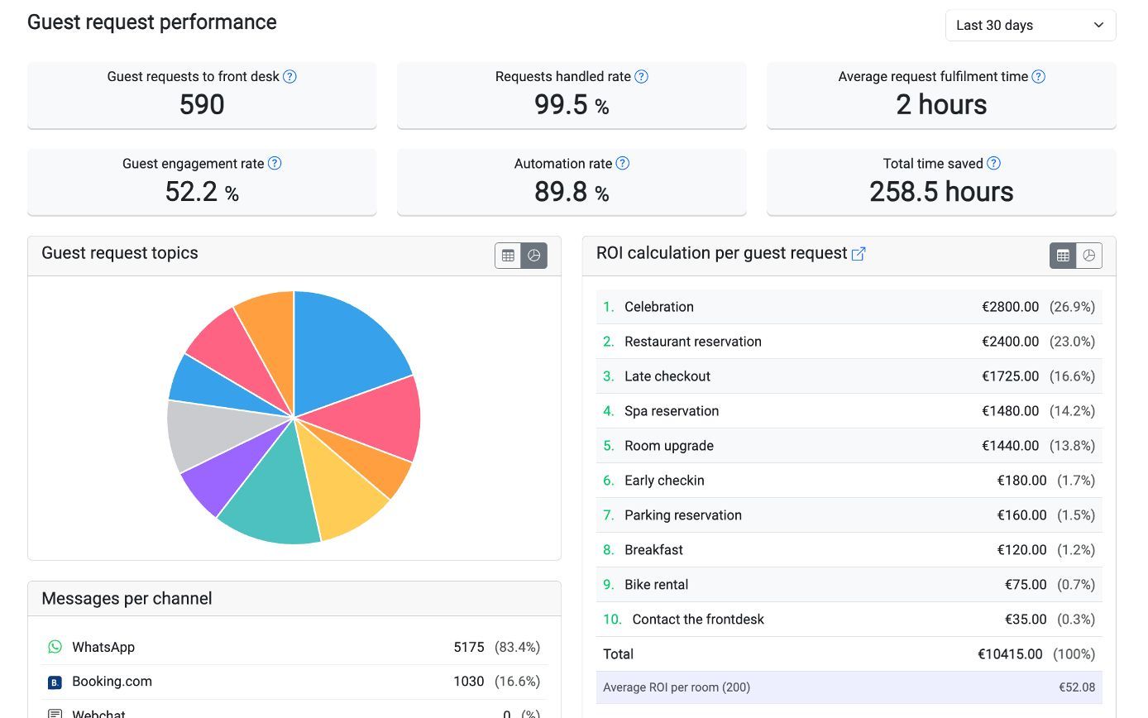Switch ROI calculation to pie chart view
The image size is (1148, 718).
point(1089,256)
